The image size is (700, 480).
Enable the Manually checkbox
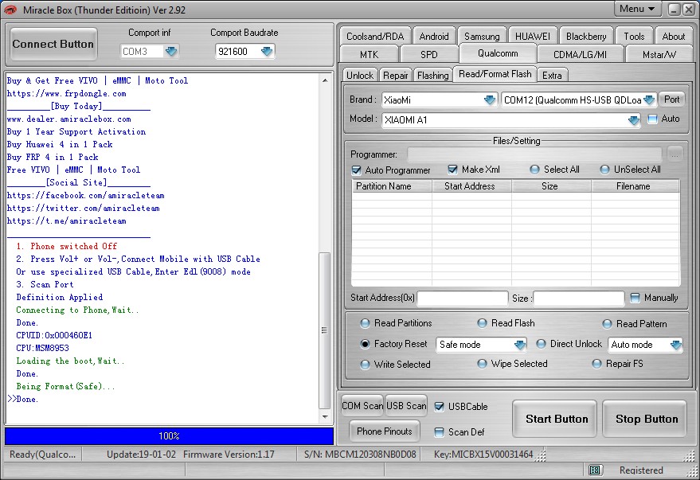(x=635, y=298)
